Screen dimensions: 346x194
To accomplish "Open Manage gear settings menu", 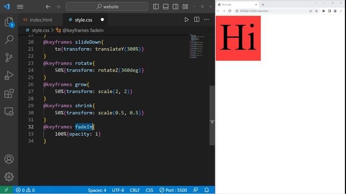I will (x=9, y=177).
